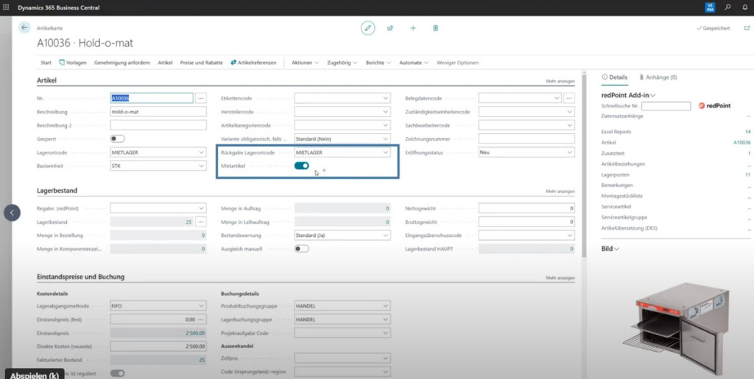Click Preise und Rabatte
The image size is (754, 379).
202,63
